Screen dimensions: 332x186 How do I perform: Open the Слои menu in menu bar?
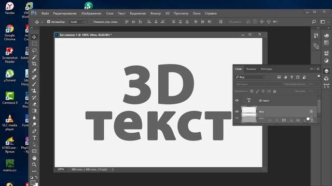click(x=109, y=13)
